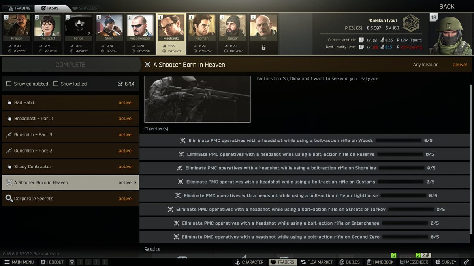
Task: Enable the Show completed checkbox
Action: coord(9,84)
